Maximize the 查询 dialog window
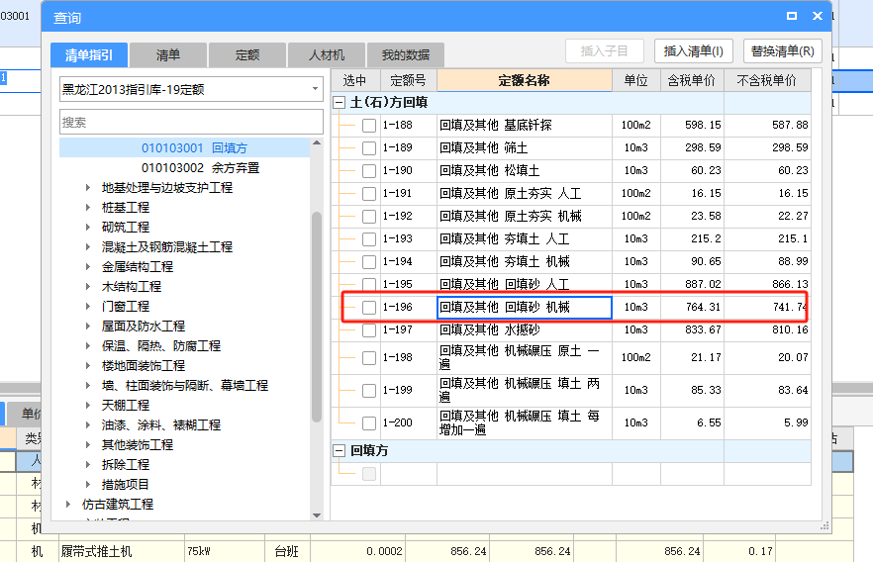The height and width of the screenshot is (562, 873). 791,16
